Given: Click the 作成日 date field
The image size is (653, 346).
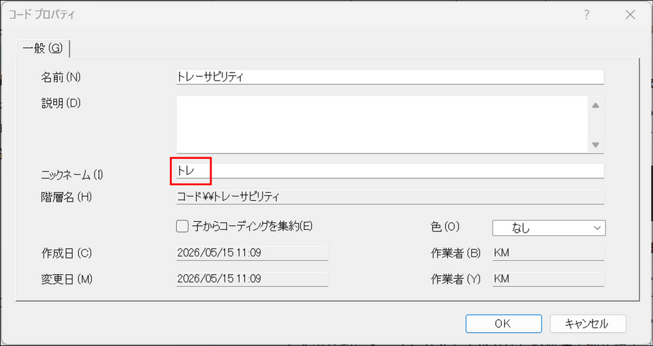Looking at the screenshot, I should pos(252,253).
